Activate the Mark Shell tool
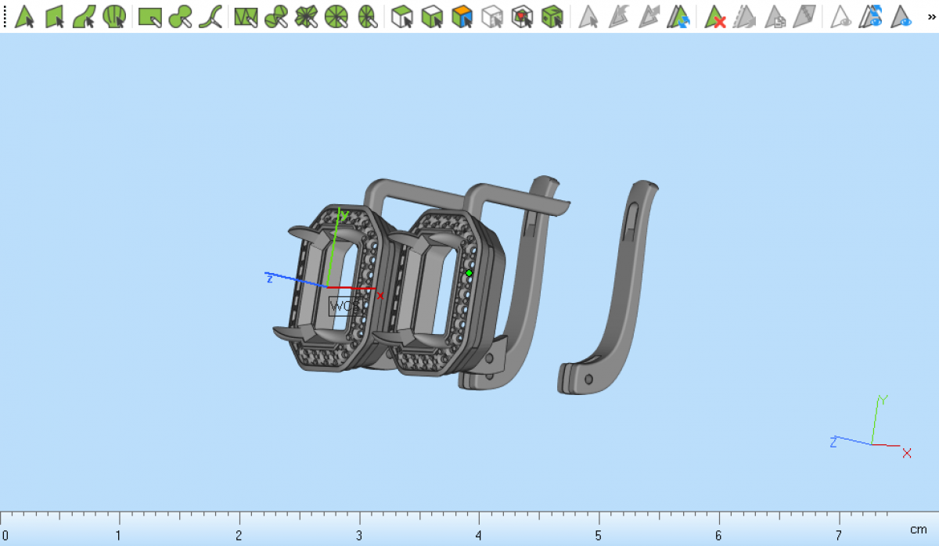 (114, 16)
